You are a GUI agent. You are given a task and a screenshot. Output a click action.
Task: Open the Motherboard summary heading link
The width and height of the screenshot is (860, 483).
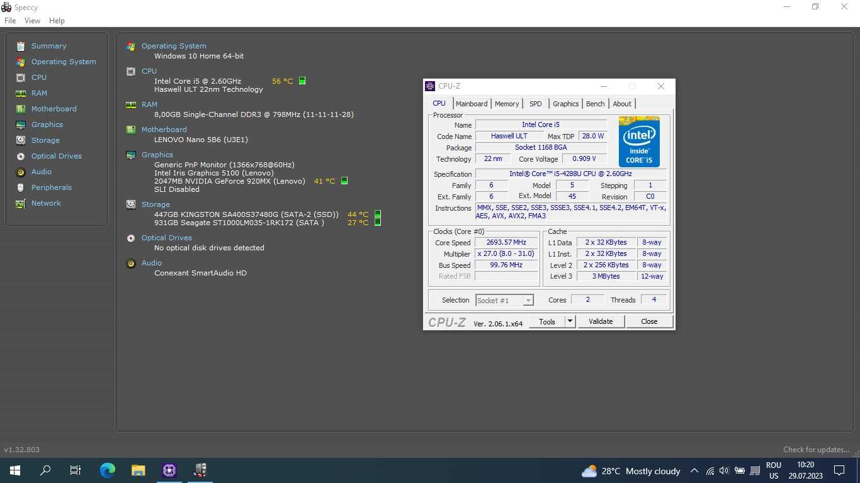pos(164,130)
